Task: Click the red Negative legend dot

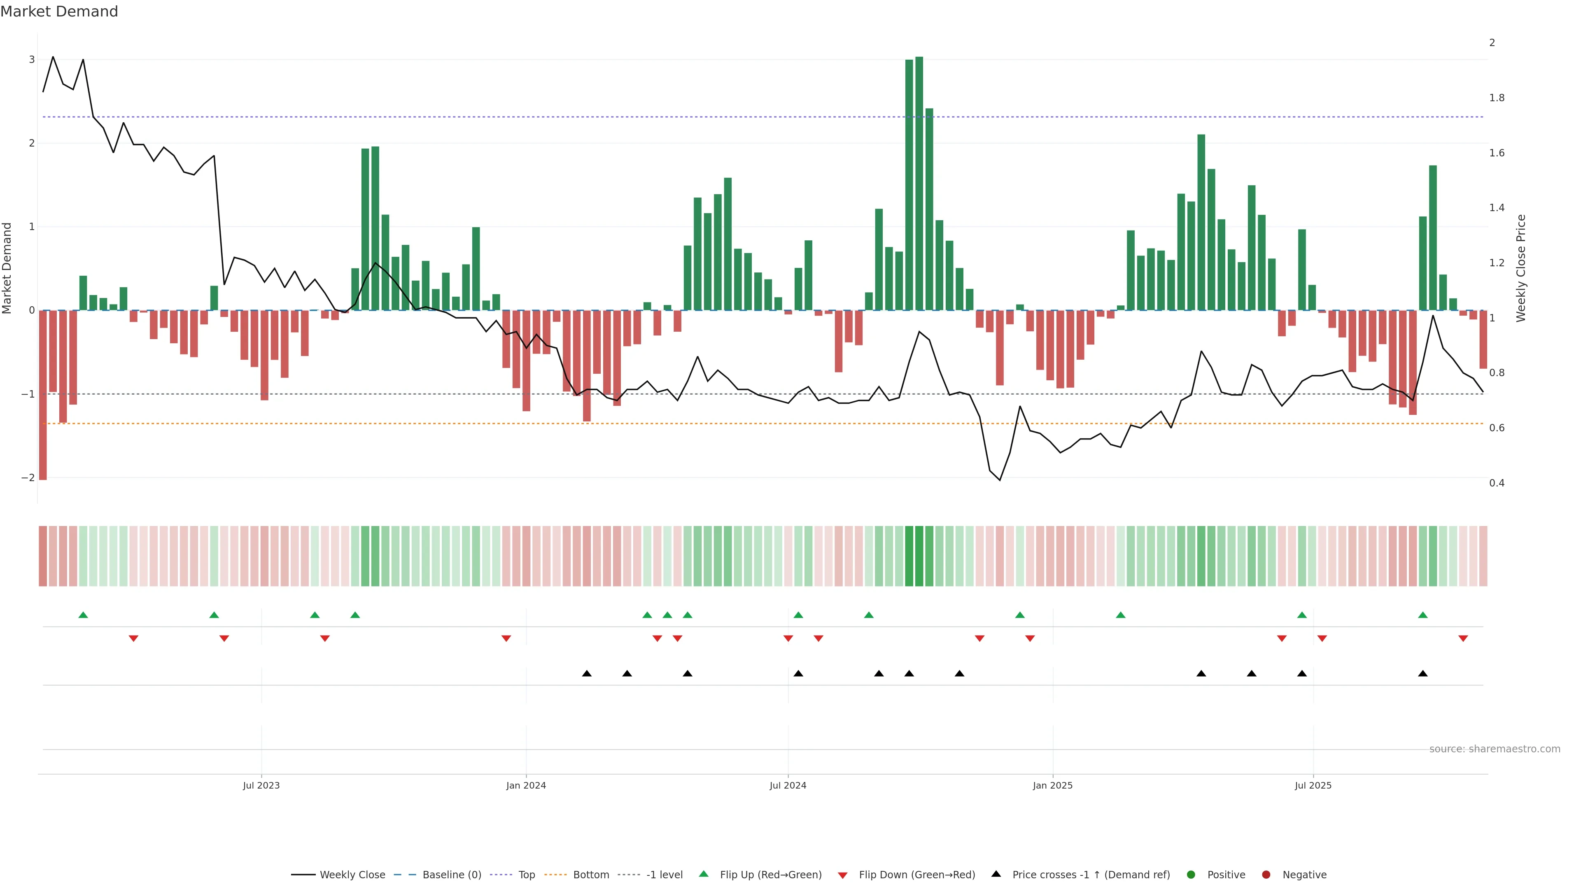Action: click(x=1266, y=874)
